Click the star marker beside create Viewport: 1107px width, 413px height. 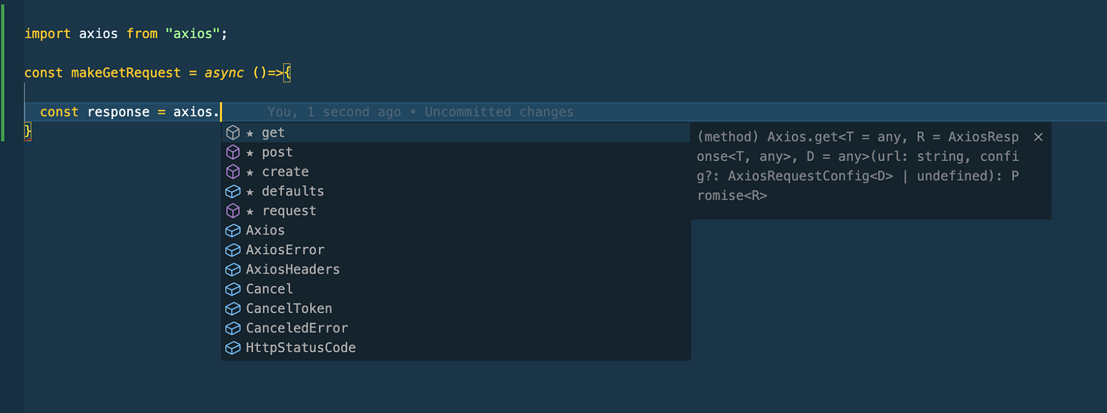point(250,172)
